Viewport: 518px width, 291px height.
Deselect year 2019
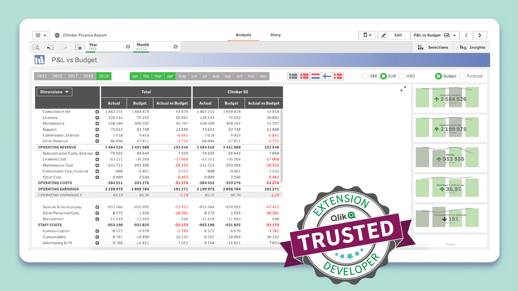point(104,76)
